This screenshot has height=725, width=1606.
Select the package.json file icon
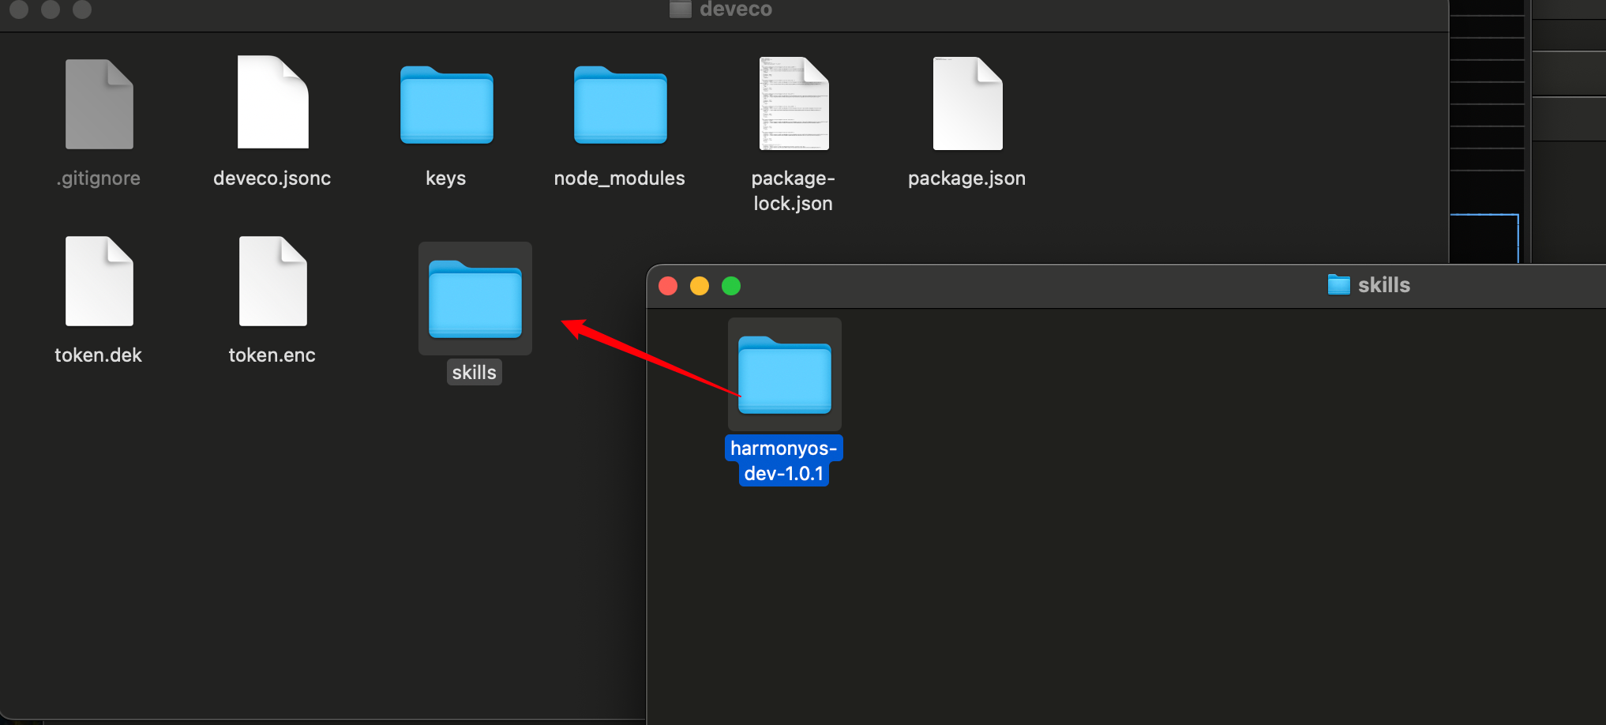(x=968, y=103)
